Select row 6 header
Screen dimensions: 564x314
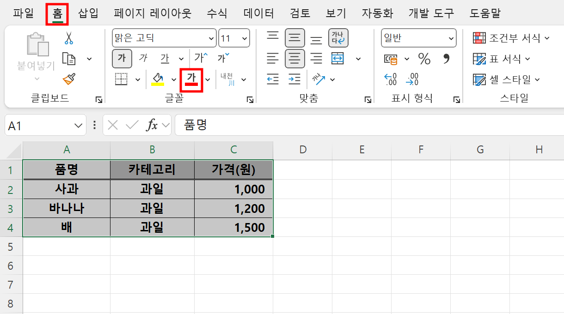11,266
